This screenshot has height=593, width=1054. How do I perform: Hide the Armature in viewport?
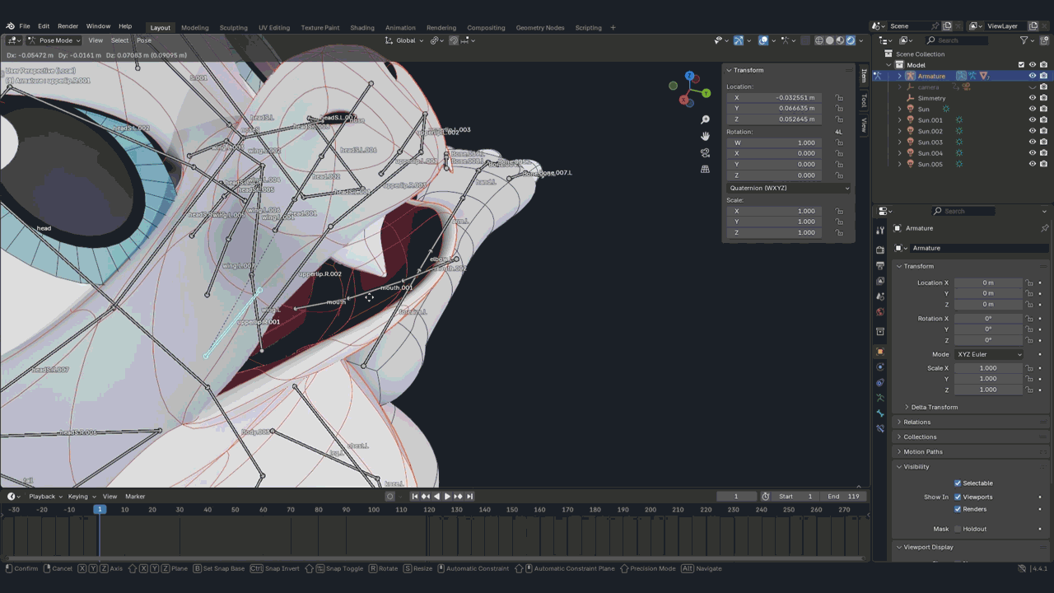[x=1033, y=76]
